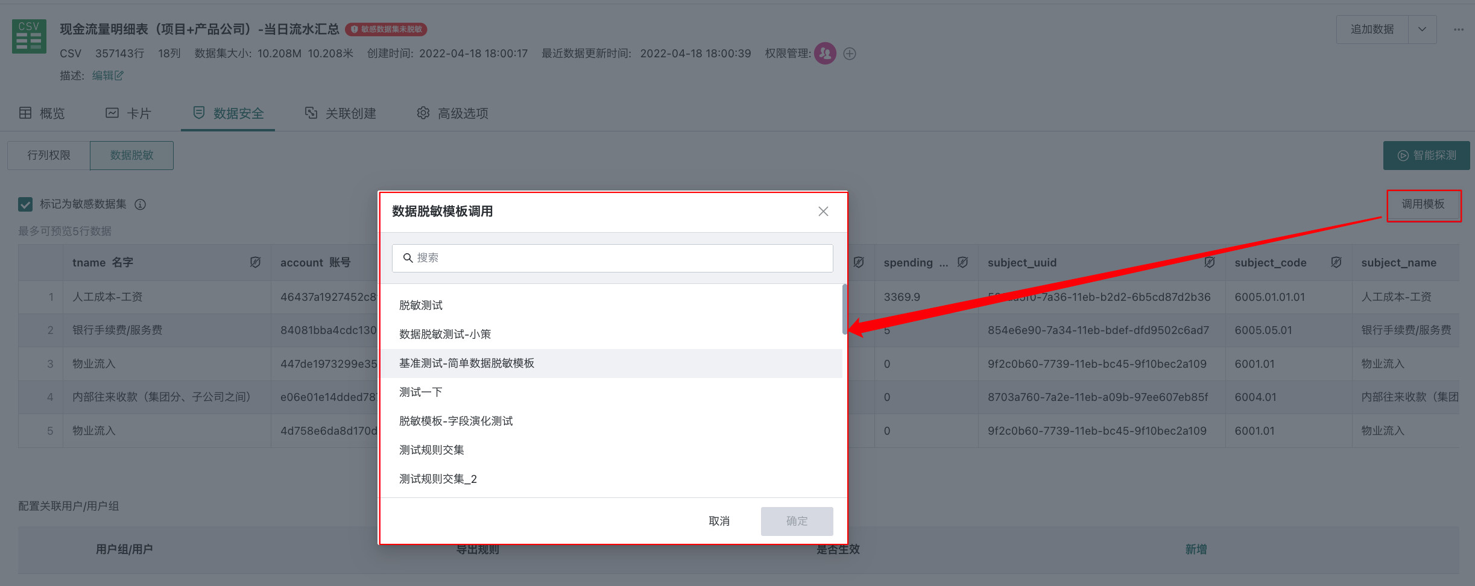Click the green CSV dataset file icon

29,36
